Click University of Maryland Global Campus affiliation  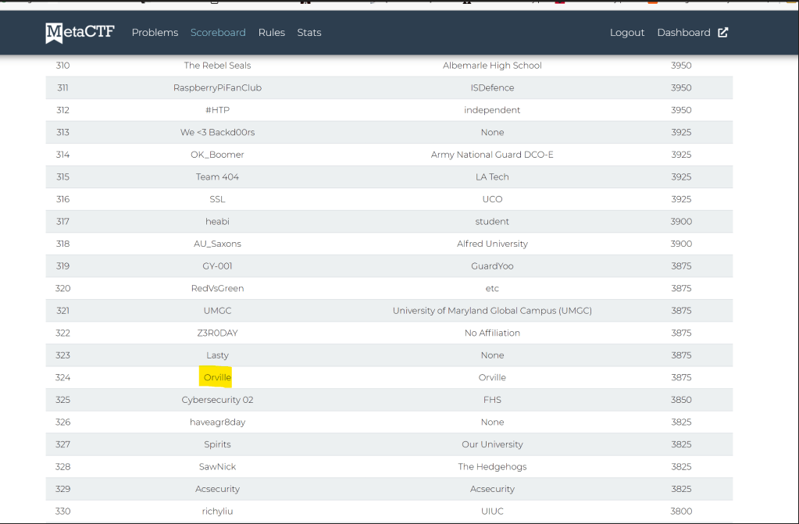[x=492, y=311]
